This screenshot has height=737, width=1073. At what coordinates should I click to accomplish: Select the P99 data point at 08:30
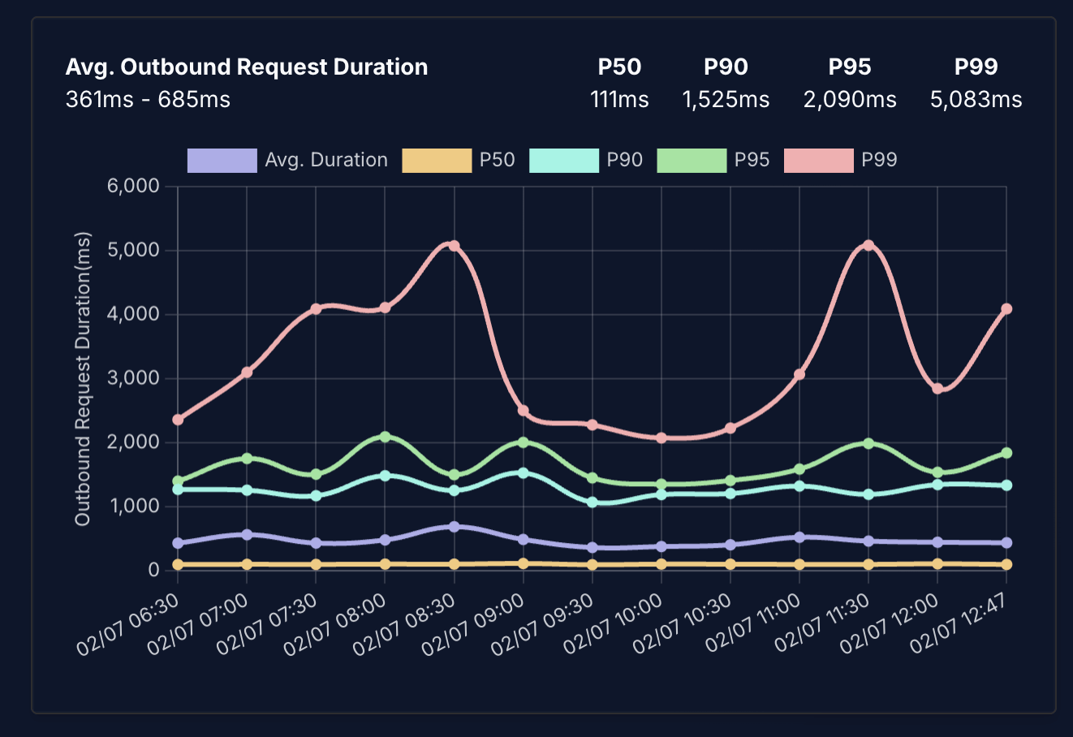tap(455, 246)
